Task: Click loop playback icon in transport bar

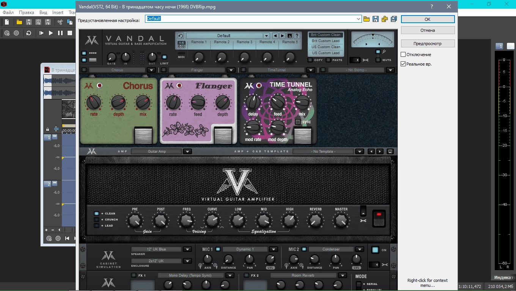Action: (x=28, y=33)
